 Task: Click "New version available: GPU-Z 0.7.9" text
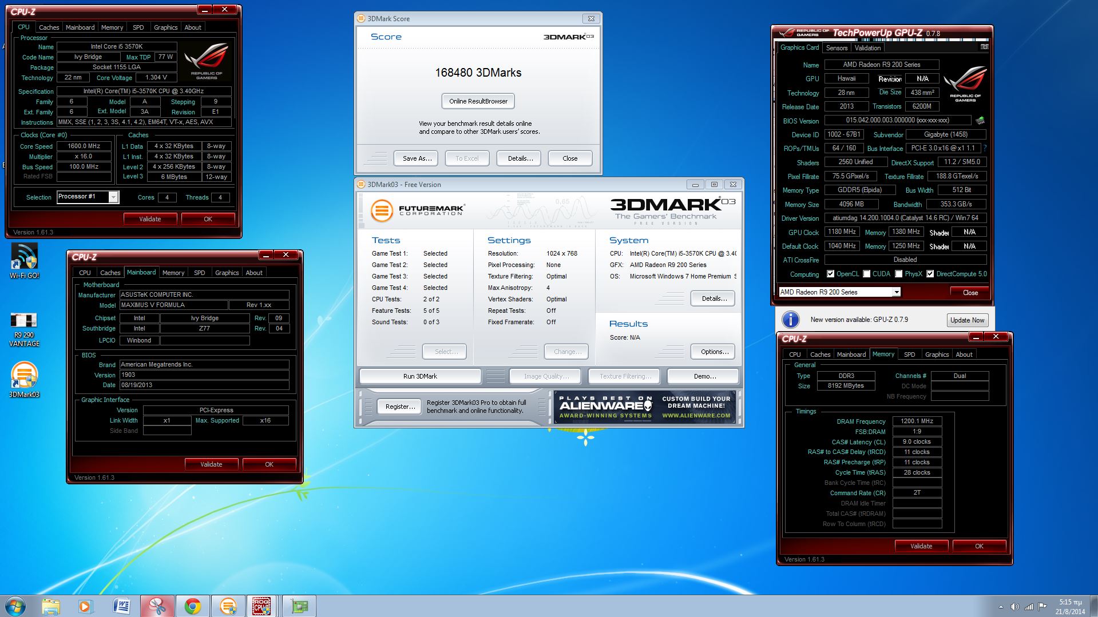point(859,320)
